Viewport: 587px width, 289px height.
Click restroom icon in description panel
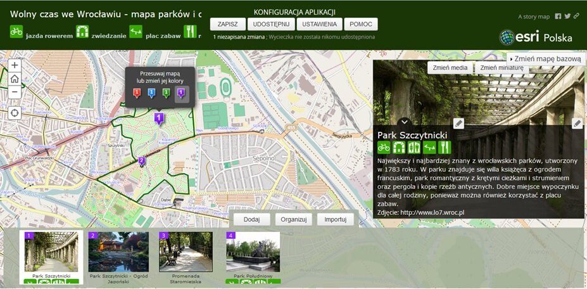point(414,147)
